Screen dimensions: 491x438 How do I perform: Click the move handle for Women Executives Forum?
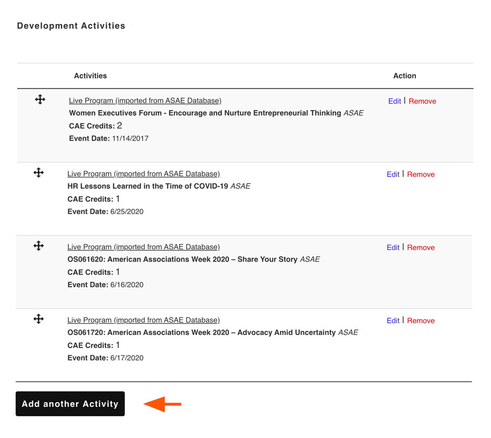pyautogui.click(x=40, y=100)
